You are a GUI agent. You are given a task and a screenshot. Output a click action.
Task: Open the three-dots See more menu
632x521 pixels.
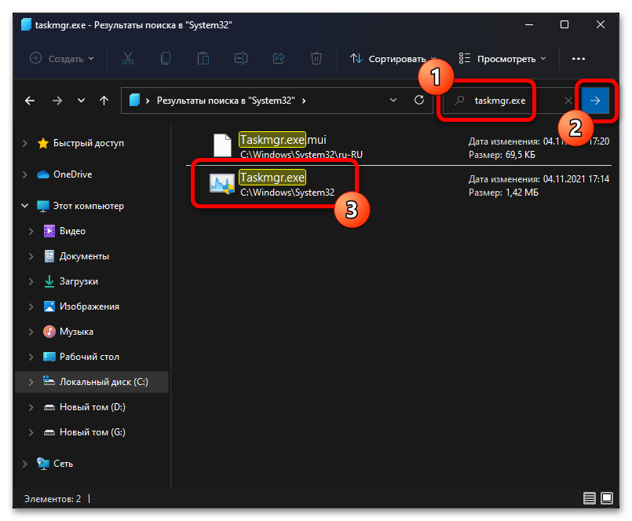tap(579, 59)
